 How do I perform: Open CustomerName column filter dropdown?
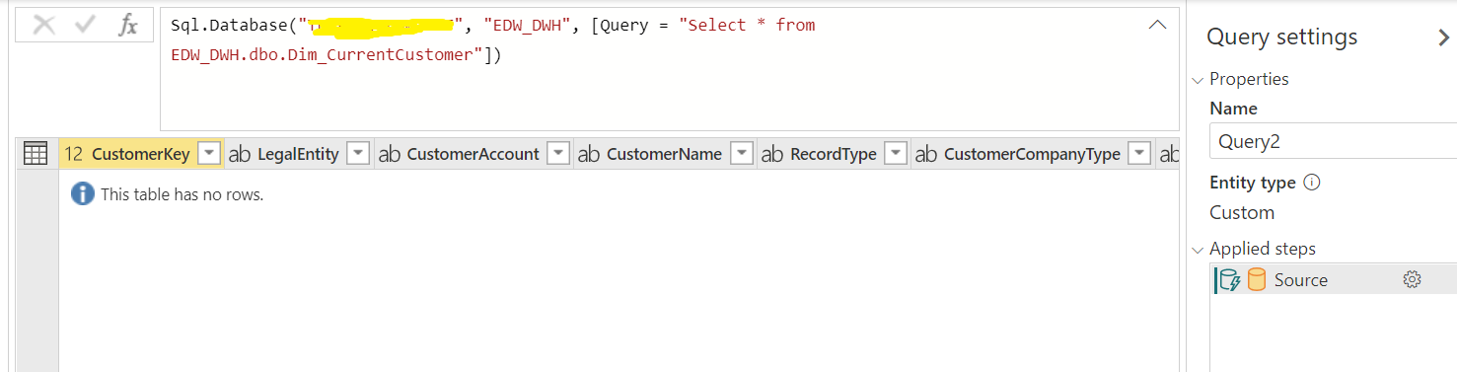[x=742, y=154]
